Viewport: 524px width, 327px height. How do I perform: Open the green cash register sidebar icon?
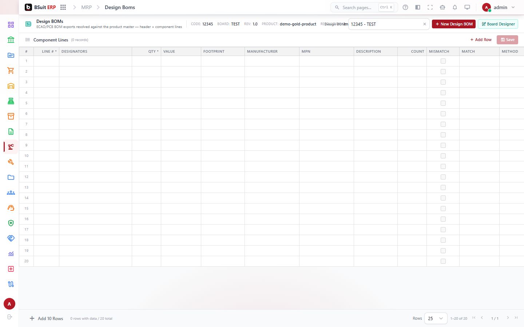11,101
